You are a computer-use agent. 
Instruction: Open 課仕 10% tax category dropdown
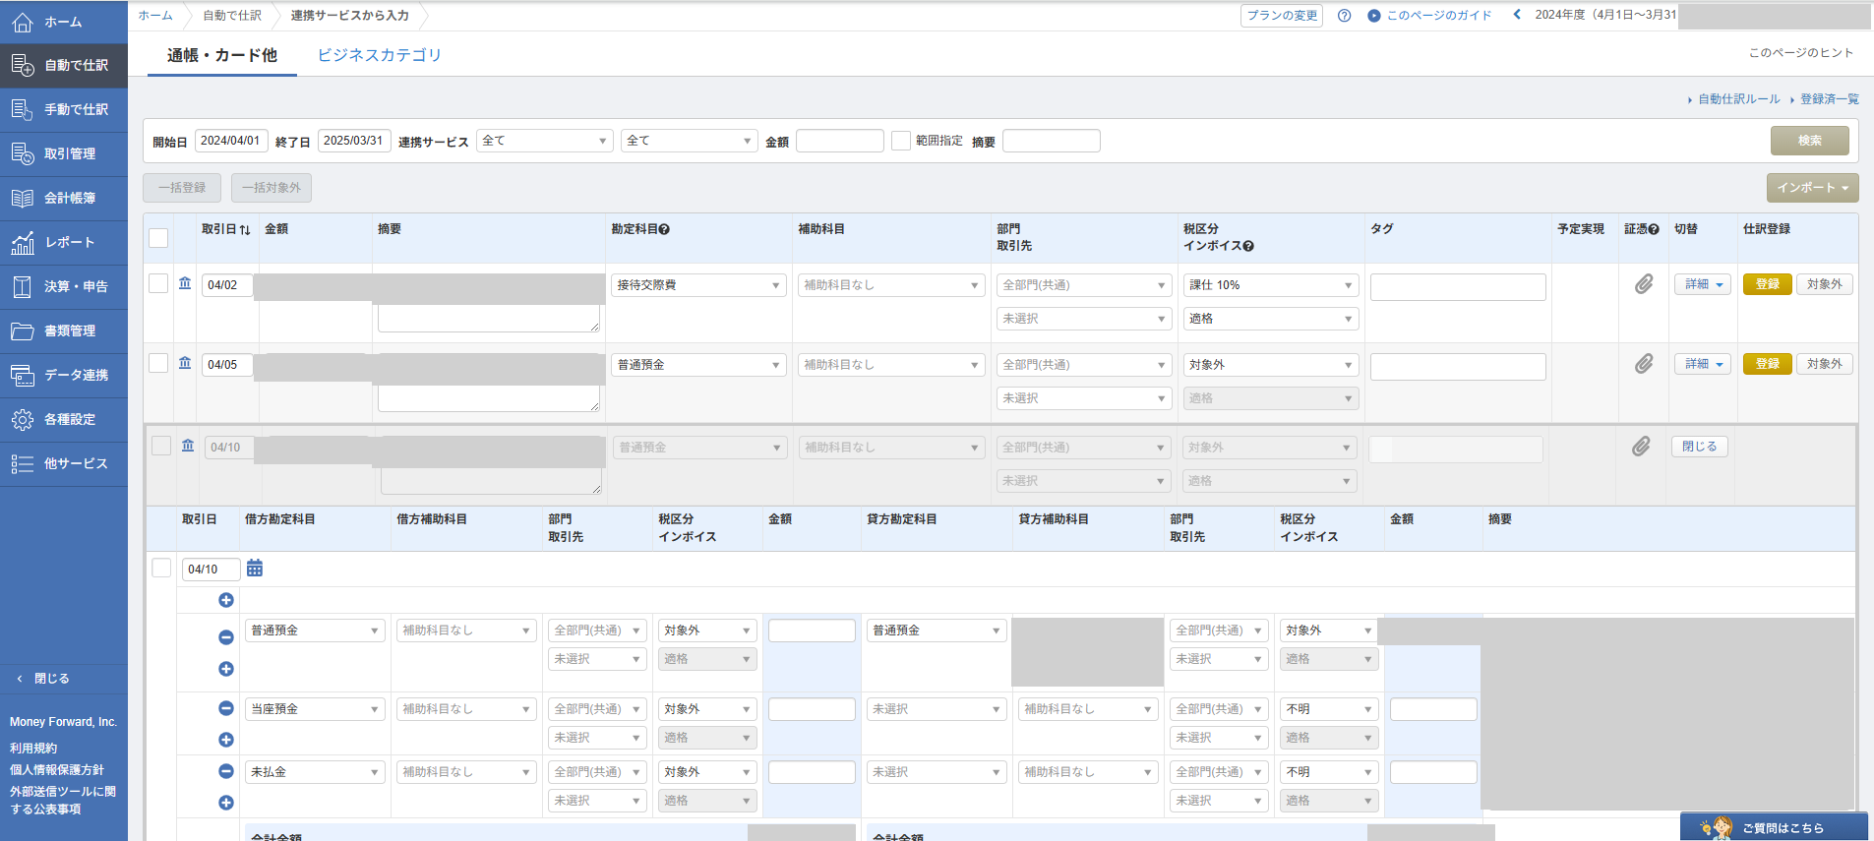tap(1271, 285)
